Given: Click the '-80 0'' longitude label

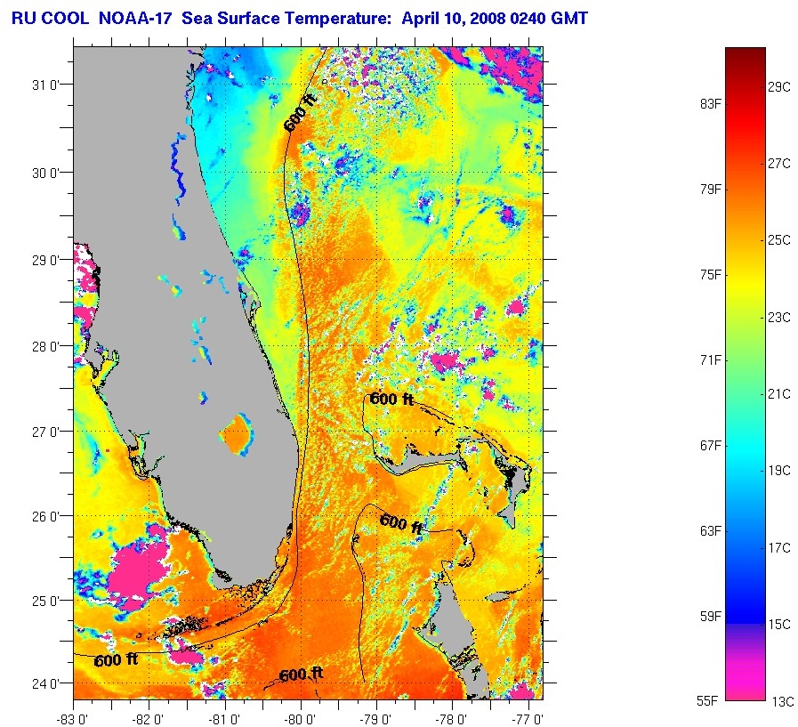Looking at the screenshot, I should [x=301, y=719].
